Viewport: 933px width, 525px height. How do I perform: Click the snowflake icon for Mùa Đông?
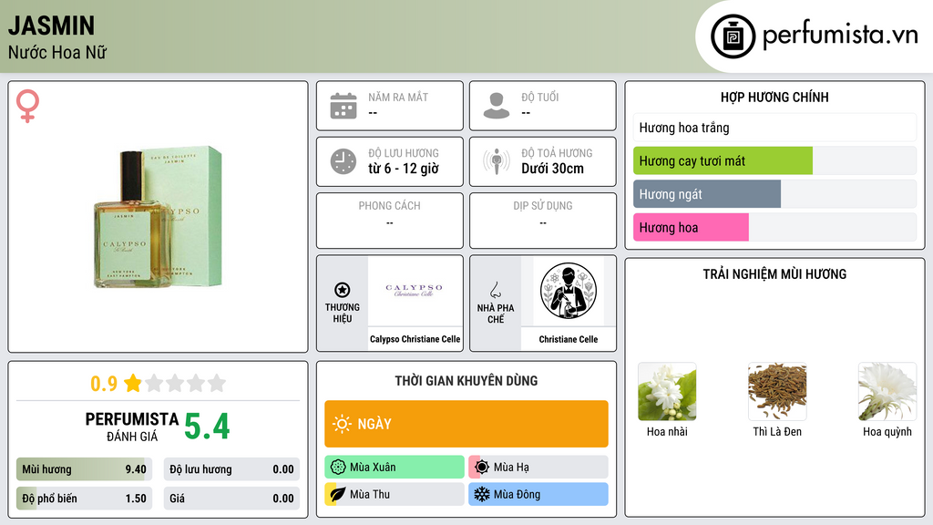pyautogui.click(x=481, y=494)
